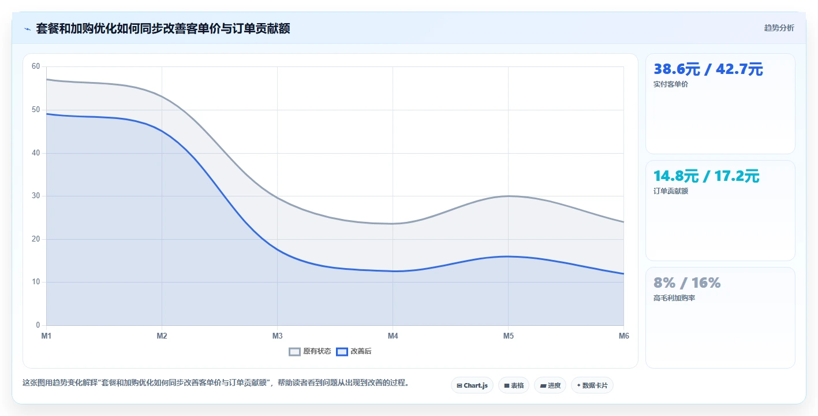
Task: Click the sparkle icon in 数据卡片 tag
Action: coord(578,385)
